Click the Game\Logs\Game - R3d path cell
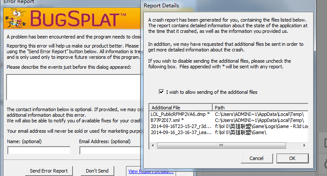The image size is (327, 176). pyautogui.click(x=261, y=126)
